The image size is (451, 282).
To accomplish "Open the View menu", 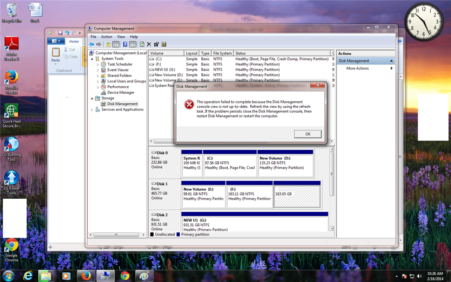I will tap(121, 37).
